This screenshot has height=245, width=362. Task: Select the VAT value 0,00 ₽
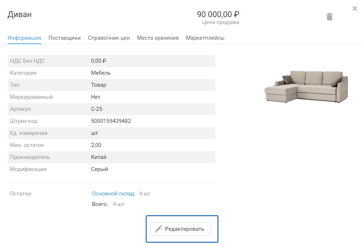click(99, 61)
